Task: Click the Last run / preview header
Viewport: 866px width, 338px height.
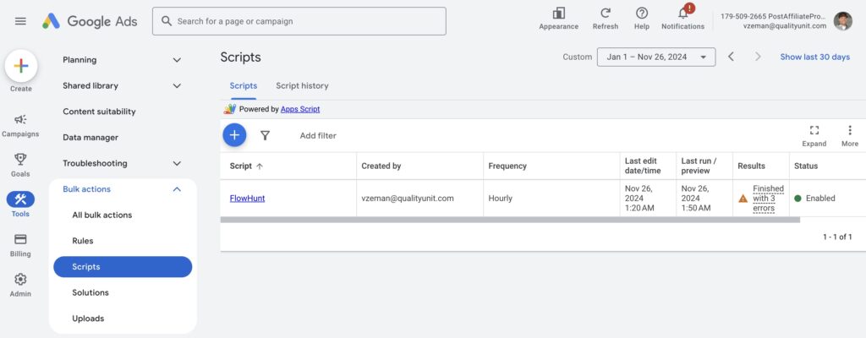Action: pyautogui.click(x=699, y=166)
